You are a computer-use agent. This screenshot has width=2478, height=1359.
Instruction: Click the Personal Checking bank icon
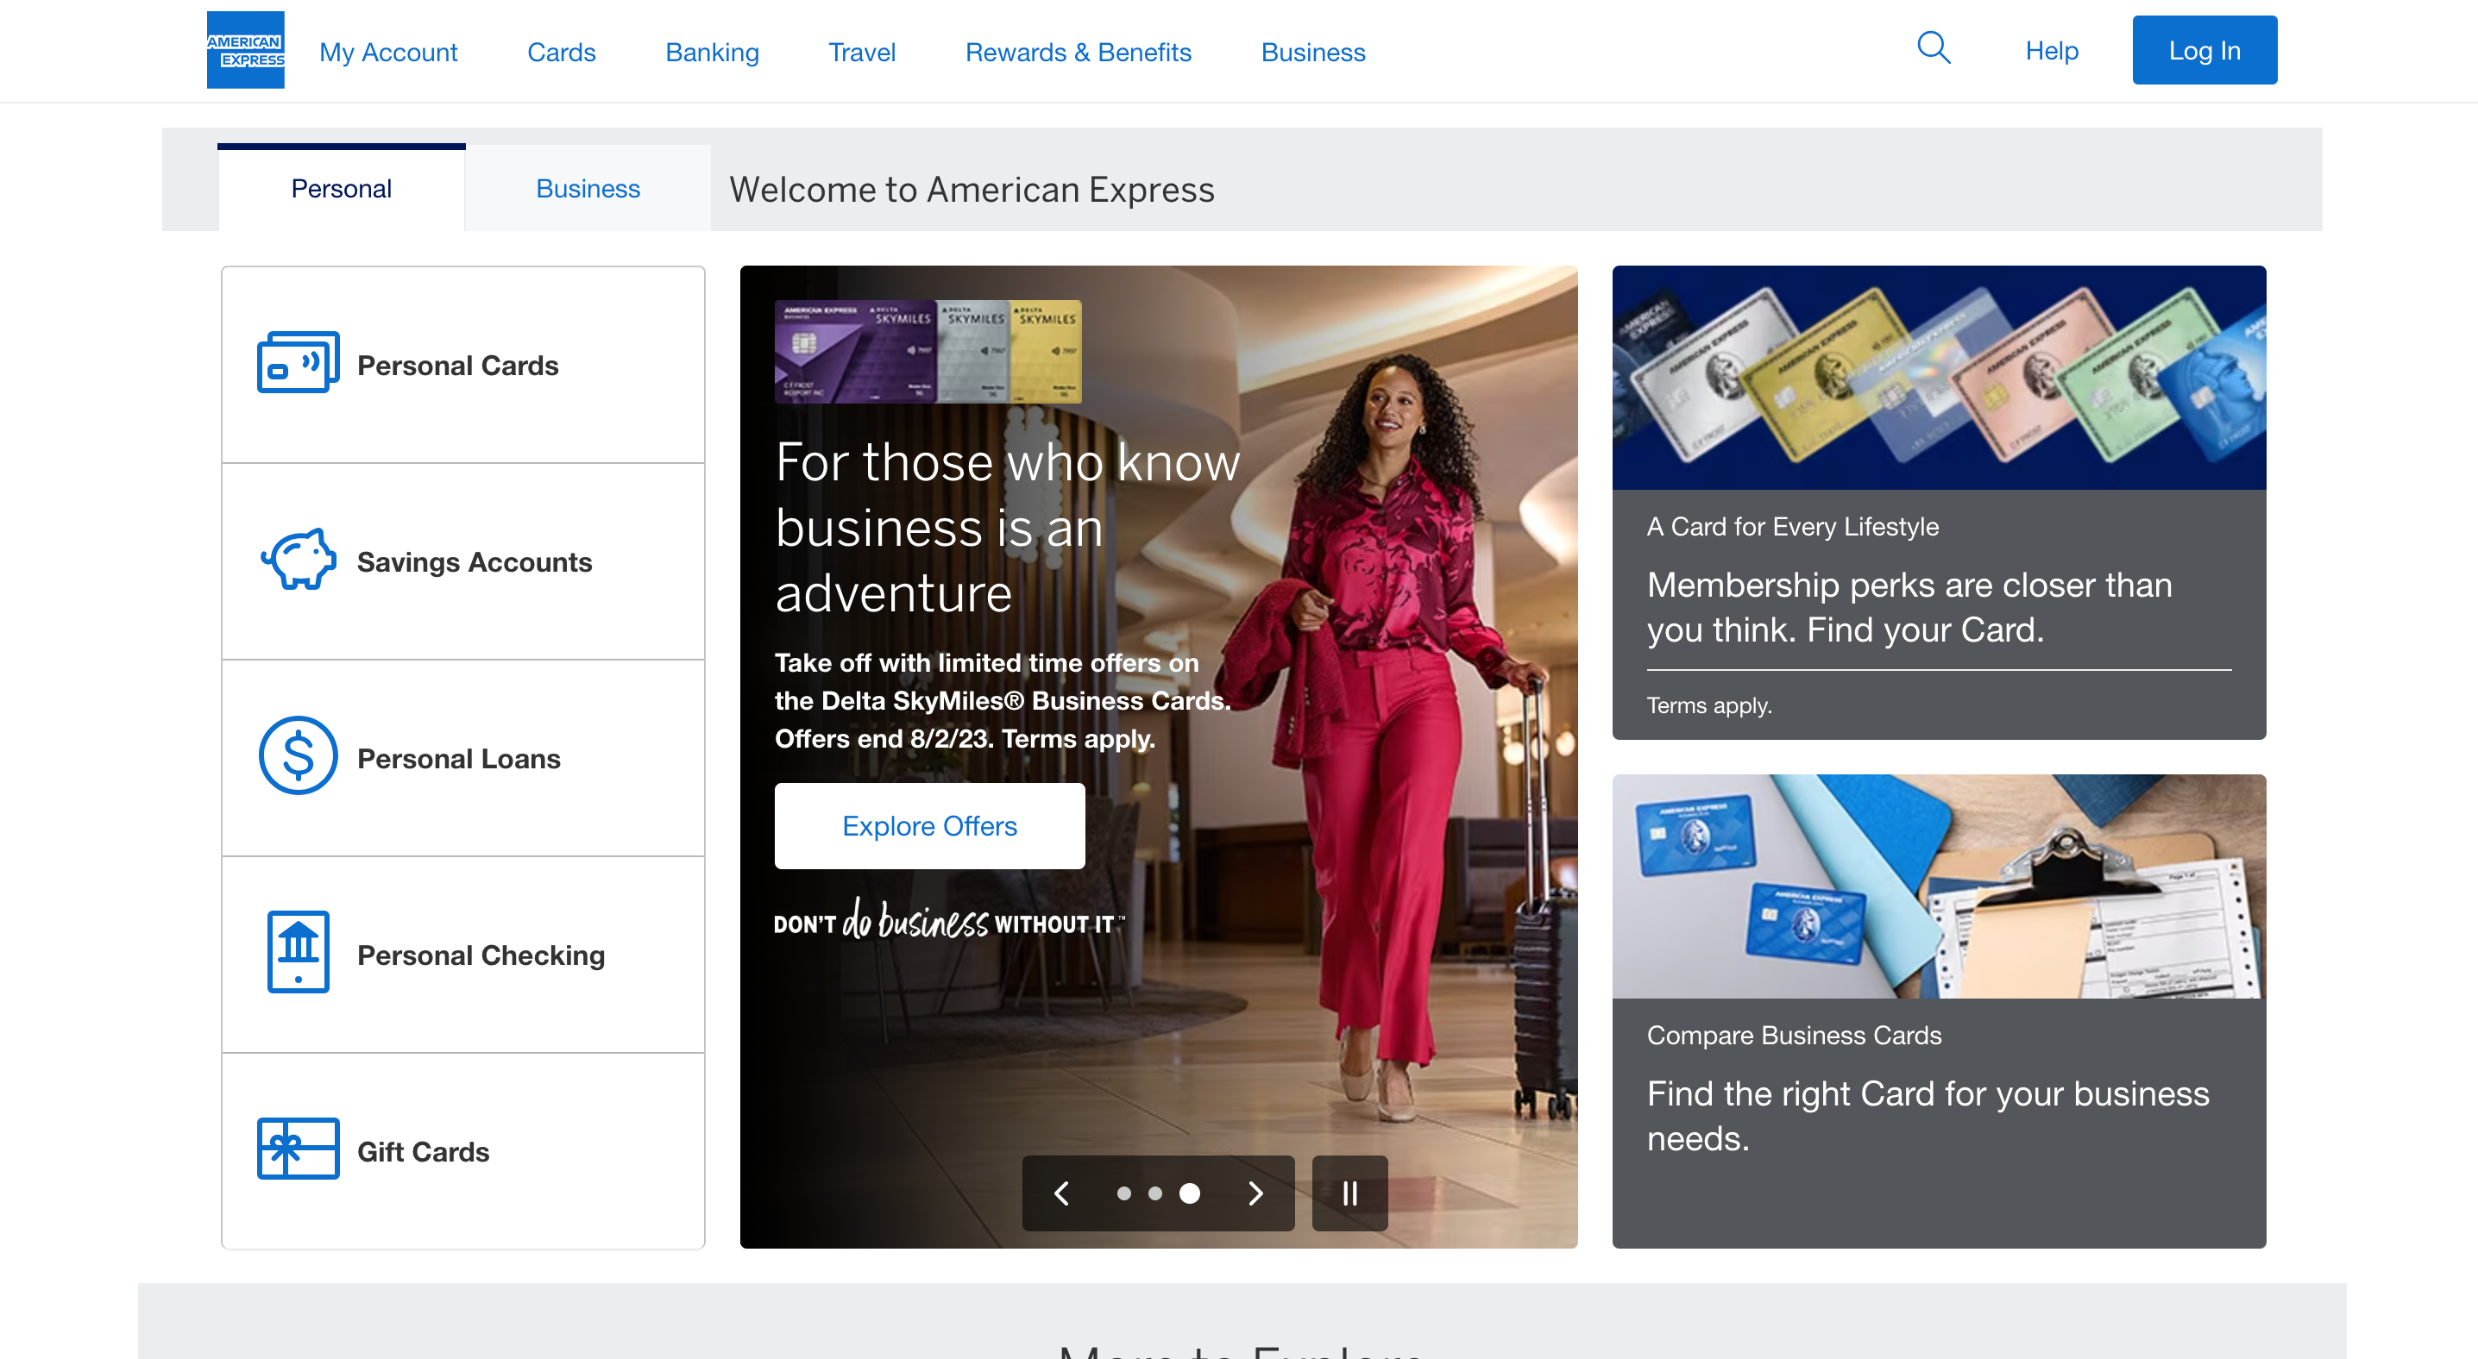click(299, 951)
